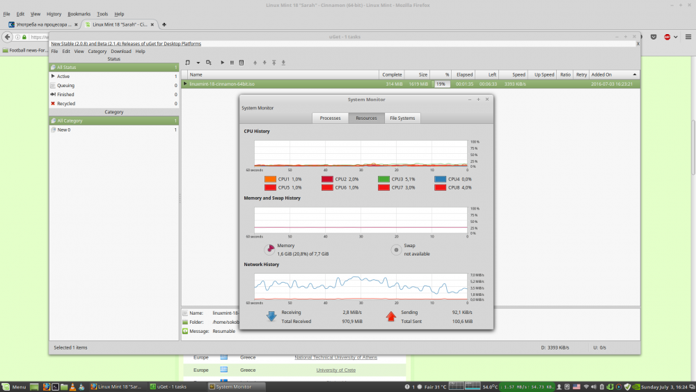Sort downloads by the Elapsed column header
This screenshot has width=696, height=392.
[464, 75]
